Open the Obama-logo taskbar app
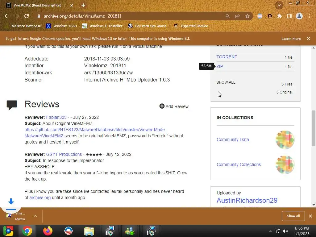Screen dimensions: 316x237 pos(68,231)
